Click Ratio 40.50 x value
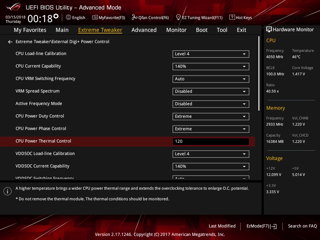 coord(272,91)
